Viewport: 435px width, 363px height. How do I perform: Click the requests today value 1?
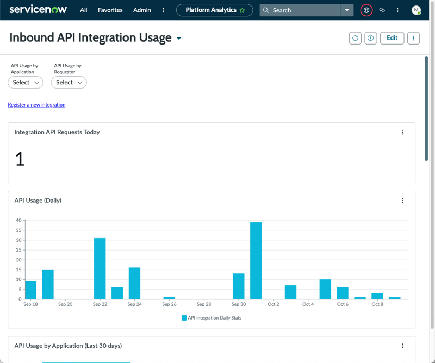pos(20,159)
